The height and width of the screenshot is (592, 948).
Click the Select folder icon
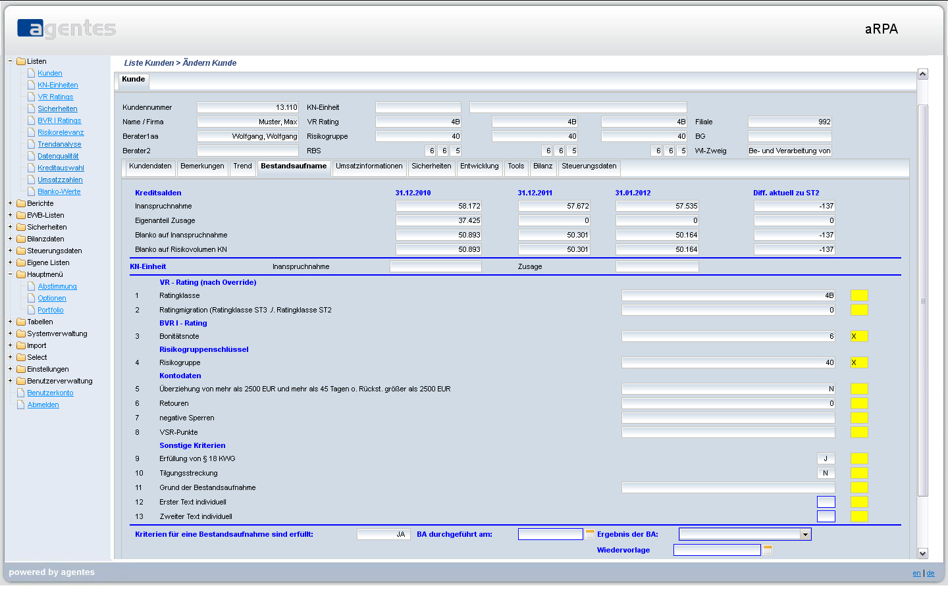21,357
